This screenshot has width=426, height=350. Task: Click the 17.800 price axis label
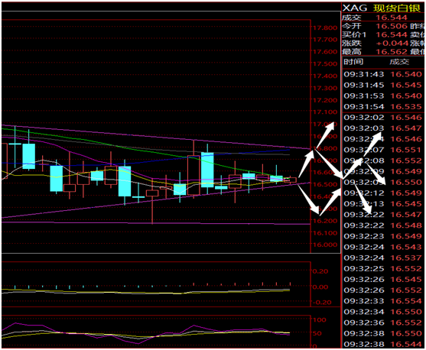tap(325, 28)
